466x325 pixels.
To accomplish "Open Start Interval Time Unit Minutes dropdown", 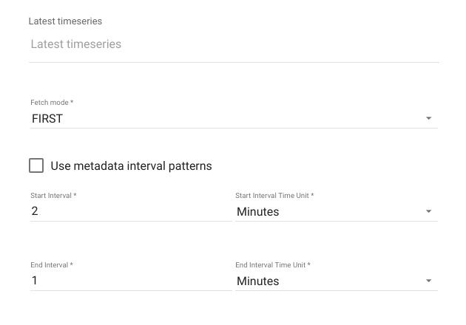I will [x=337, y=212].
